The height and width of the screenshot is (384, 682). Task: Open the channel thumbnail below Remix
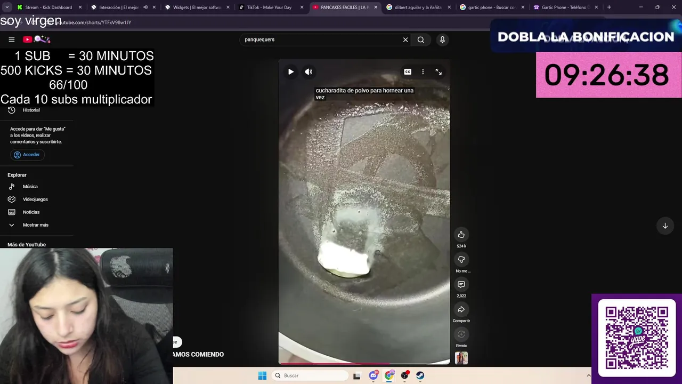click(x=461, y=358)
